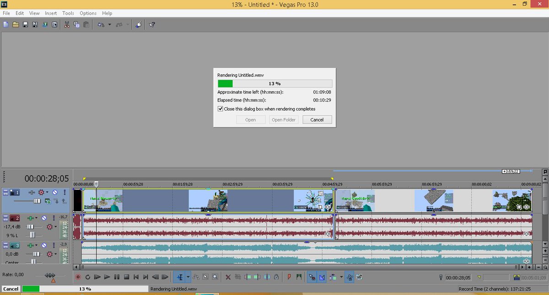The height and width of the screenshot is (295, 549).
Task: Solo track 2 with the exclamation toggle
Action: pos(54,218)
